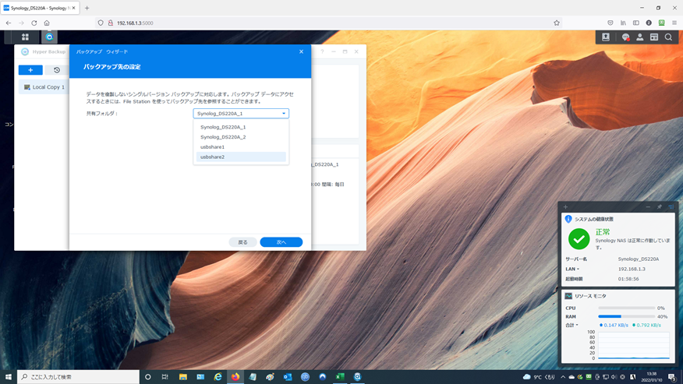Click the green health status checkmark
The width and height of the screenshot is (683, 384).
[x=579, y=239]
